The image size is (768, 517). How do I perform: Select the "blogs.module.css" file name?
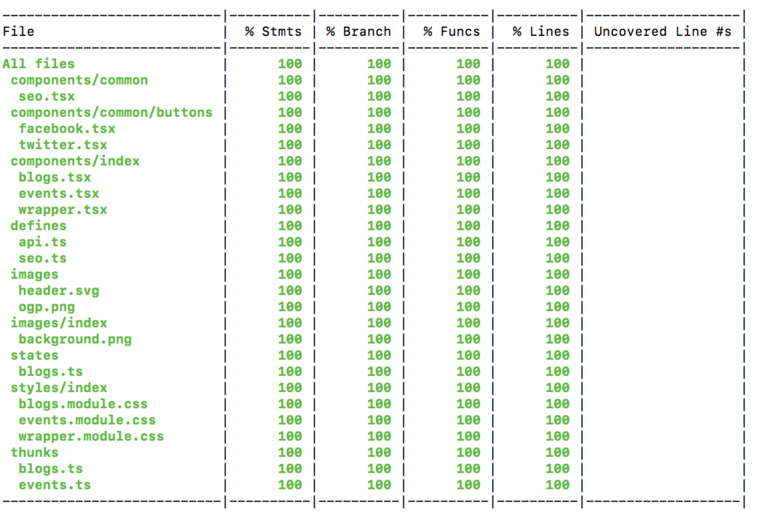pos(83,404)
